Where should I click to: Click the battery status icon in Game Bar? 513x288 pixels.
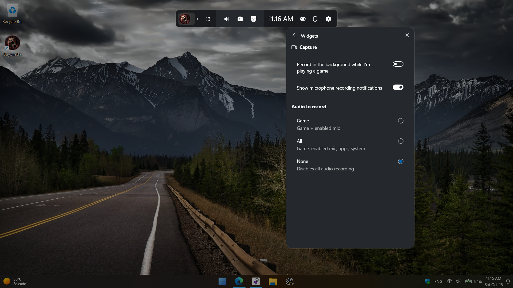[x=303, y=19]
